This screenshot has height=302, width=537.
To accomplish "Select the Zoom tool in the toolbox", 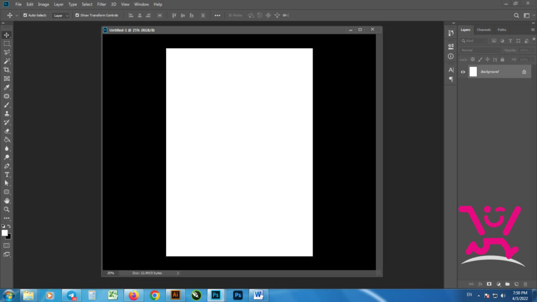I will click(x=6, y=210).
